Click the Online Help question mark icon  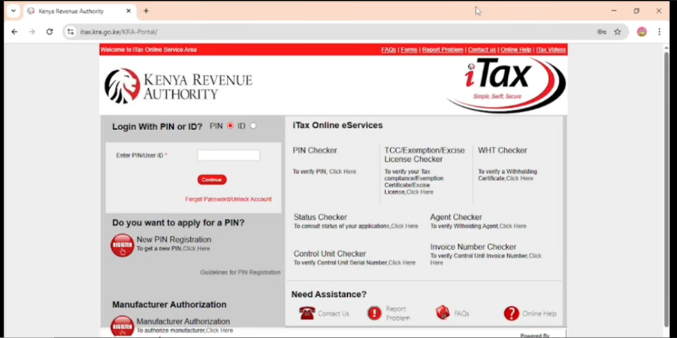511,314
